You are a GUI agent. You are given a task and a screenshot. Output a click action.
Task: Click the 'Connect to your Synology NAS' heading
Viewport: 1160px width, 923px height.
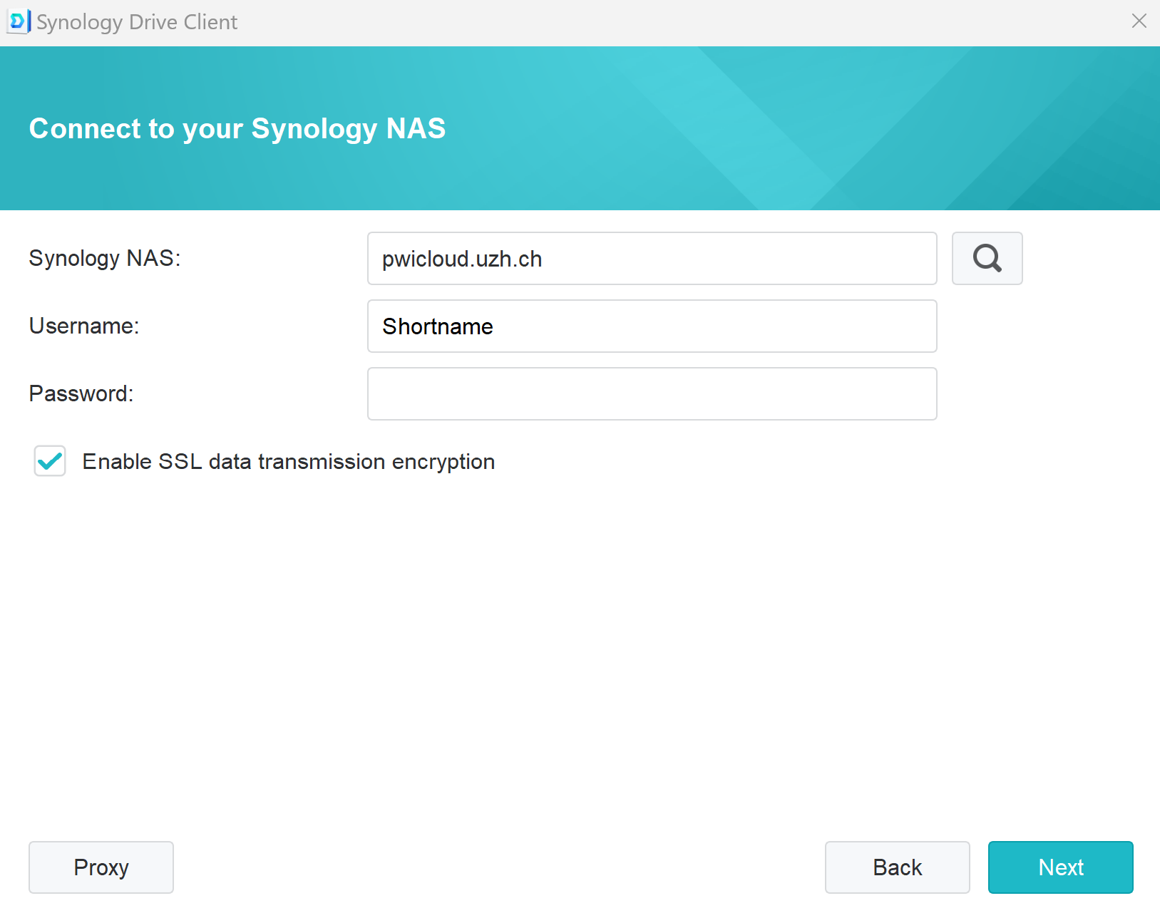tap(237, 129)
